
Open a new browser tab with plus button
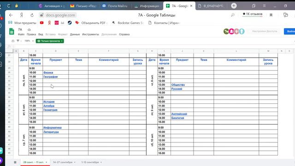pyautogui.click(x=234, y=6)
